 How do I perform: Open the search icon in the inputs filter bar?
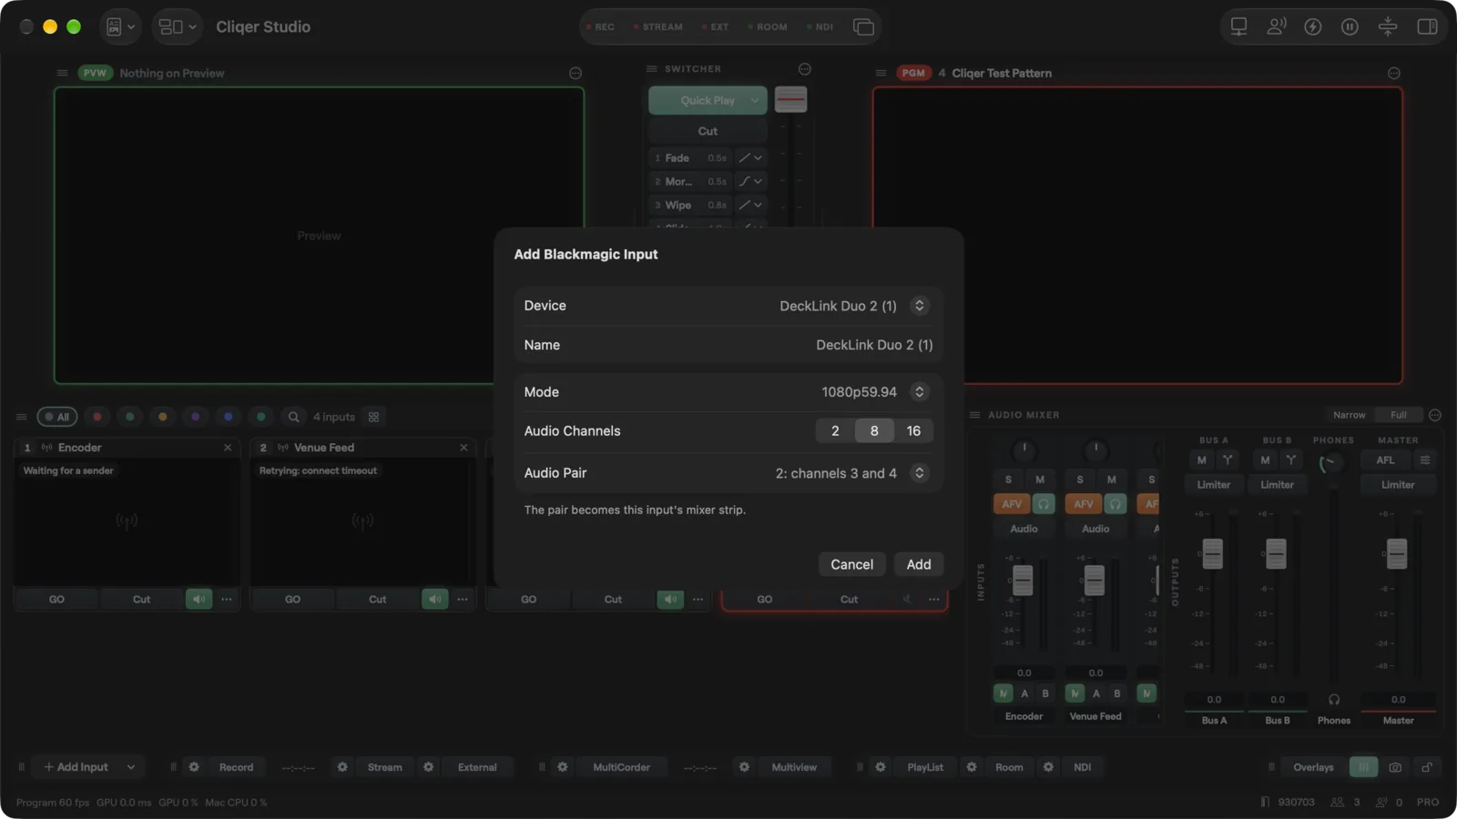coord(293,417)
